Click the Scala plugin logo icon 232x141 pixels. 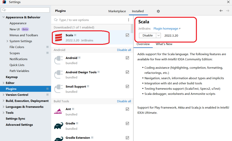coord(59,38)
